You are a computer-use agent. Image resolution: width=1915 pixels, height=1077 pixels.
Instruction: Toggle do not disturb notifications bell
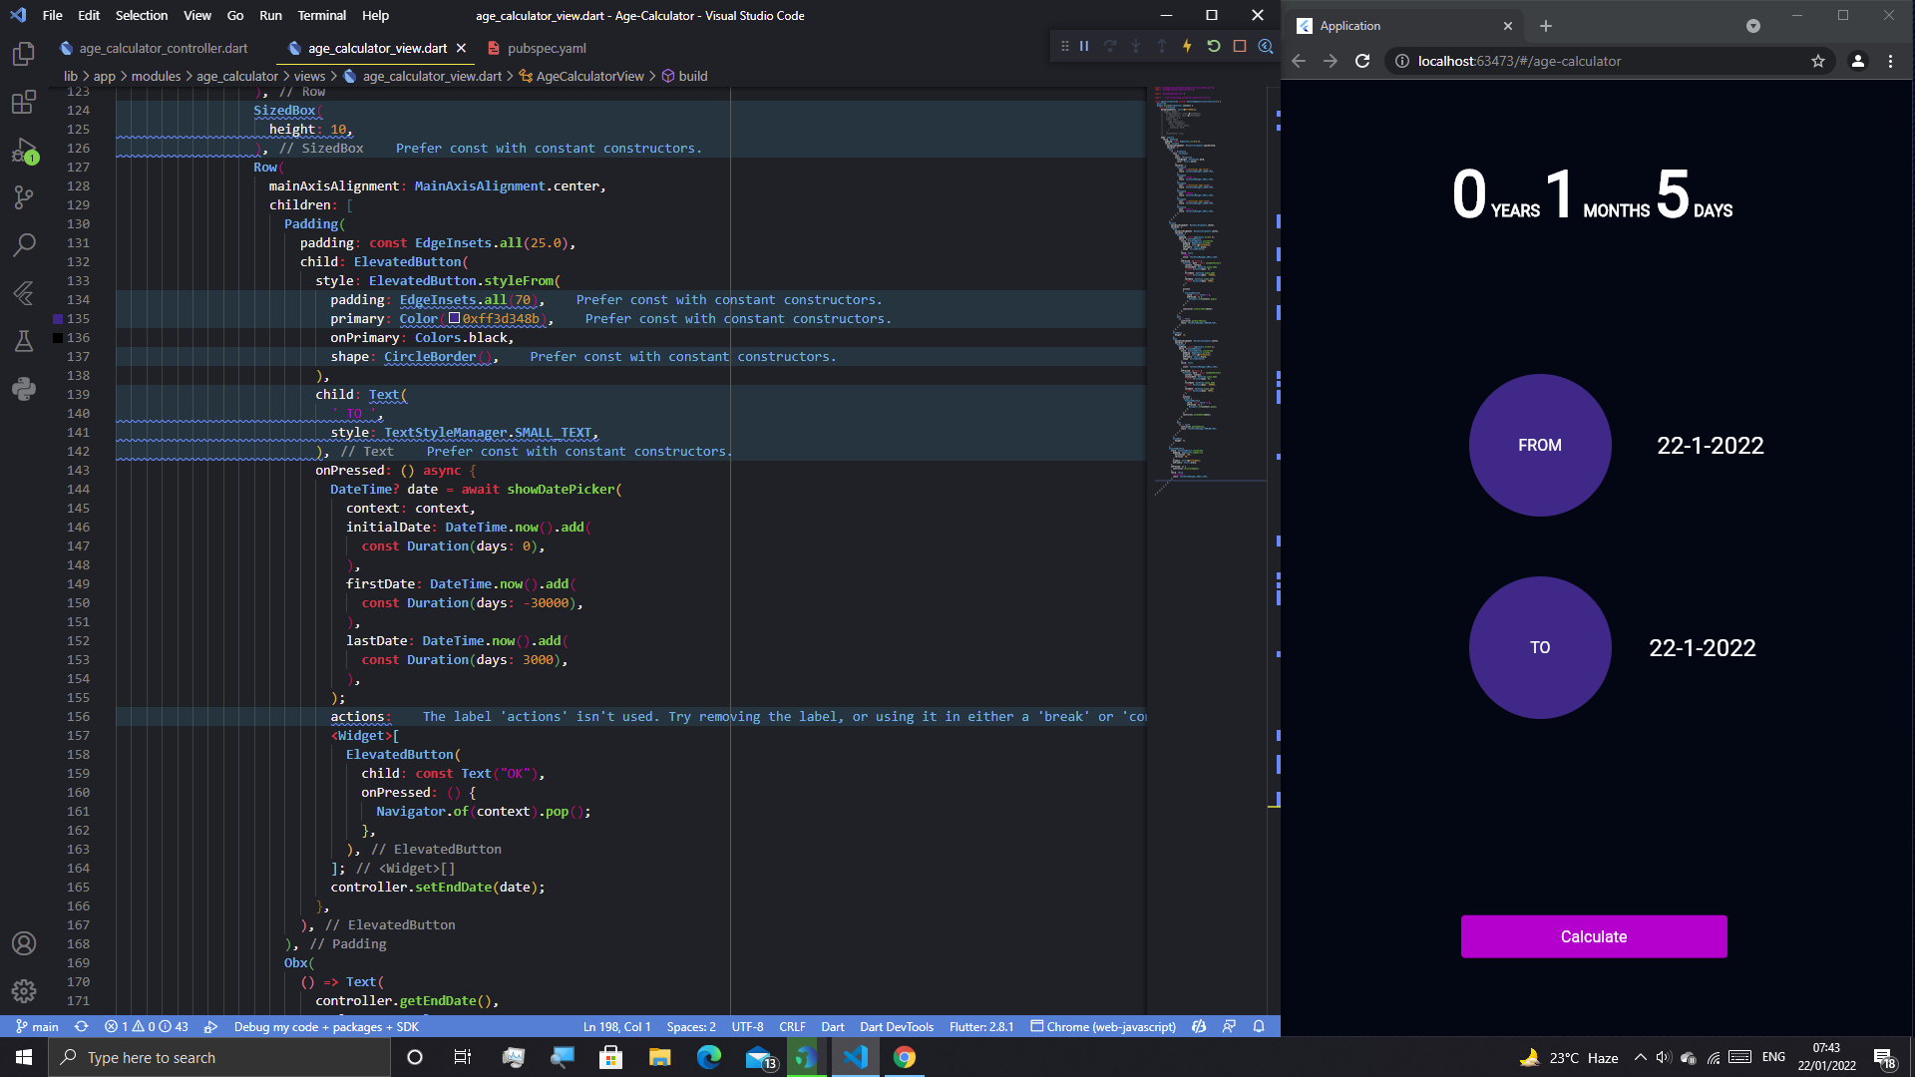pyautogui.click(x=1259, y=1026)
